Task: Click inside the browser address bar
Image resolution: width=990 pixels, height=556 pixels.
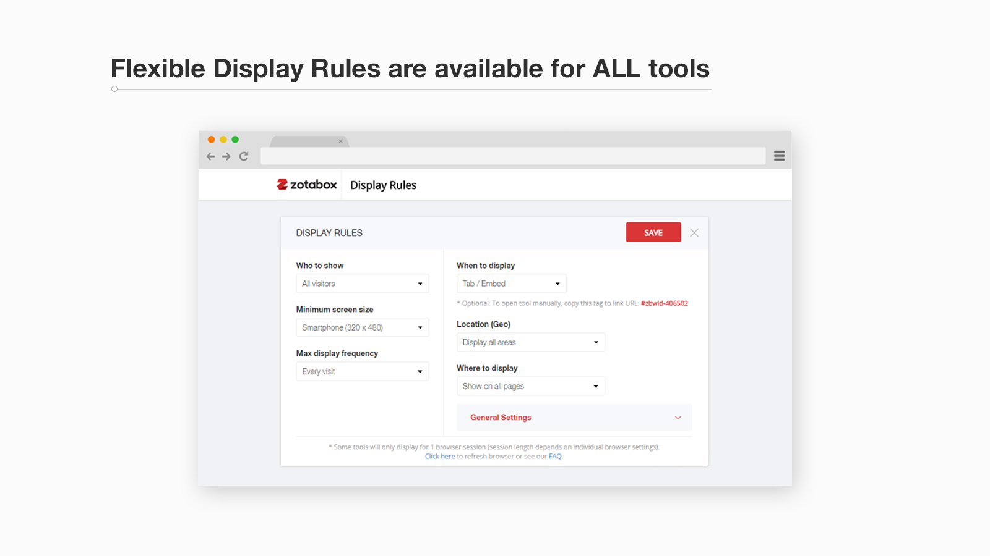Action: (x=514, y=156)
